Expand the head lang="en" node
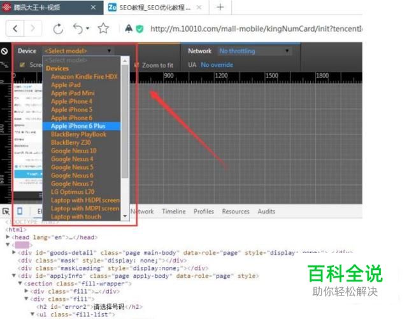 pos(8,237)
